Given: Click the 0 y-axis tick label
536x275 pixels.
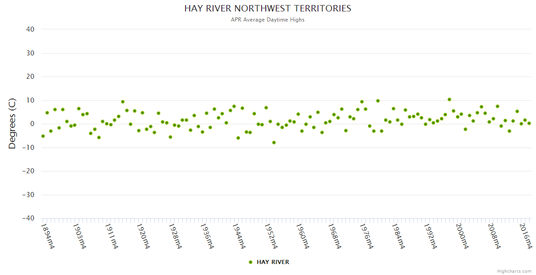Looking at the screenshot, I should 33,124.
